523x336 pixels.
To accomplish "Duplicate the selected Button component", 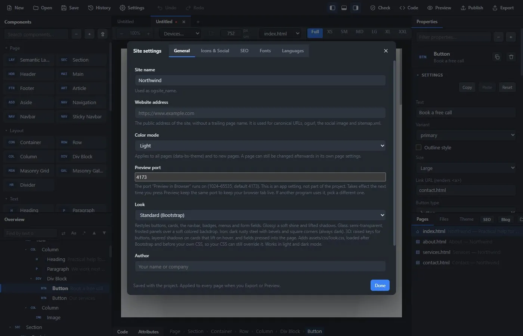I will [497, 57].
